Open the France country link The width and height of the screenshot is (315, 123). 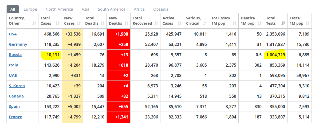(15, 117)
